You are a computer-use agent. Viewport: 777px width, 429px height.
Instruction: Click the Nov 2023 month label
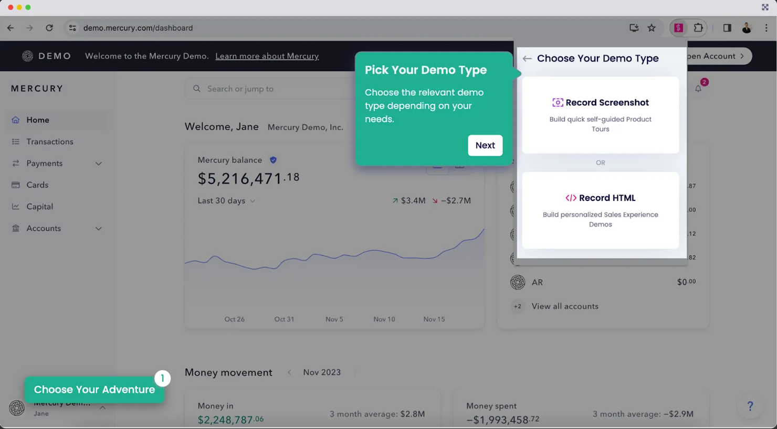[322, 372]
